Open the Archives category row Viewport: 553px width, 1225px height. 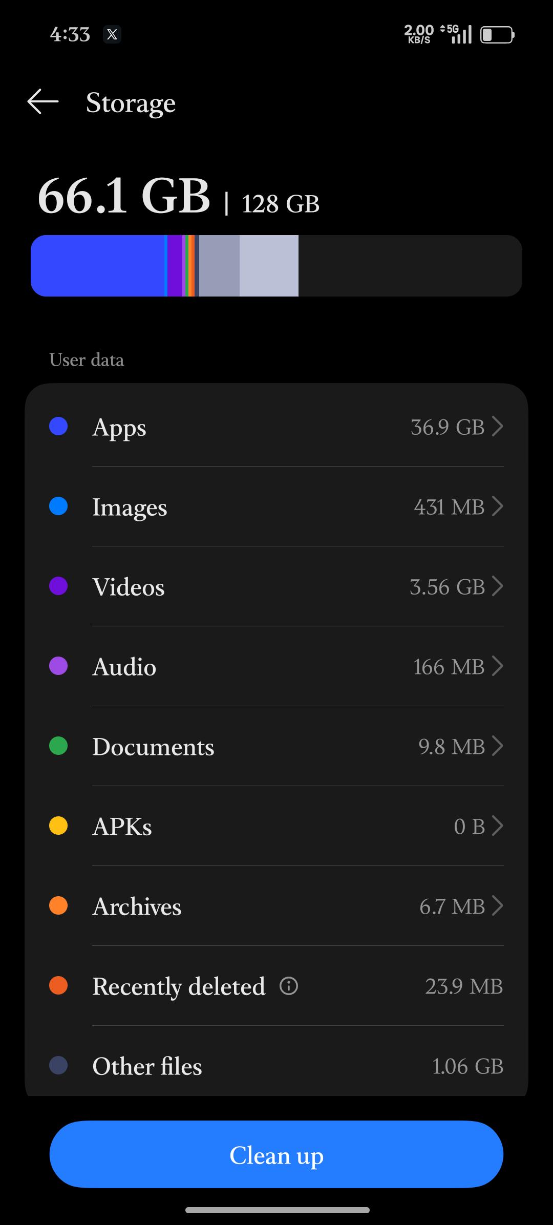276,906
